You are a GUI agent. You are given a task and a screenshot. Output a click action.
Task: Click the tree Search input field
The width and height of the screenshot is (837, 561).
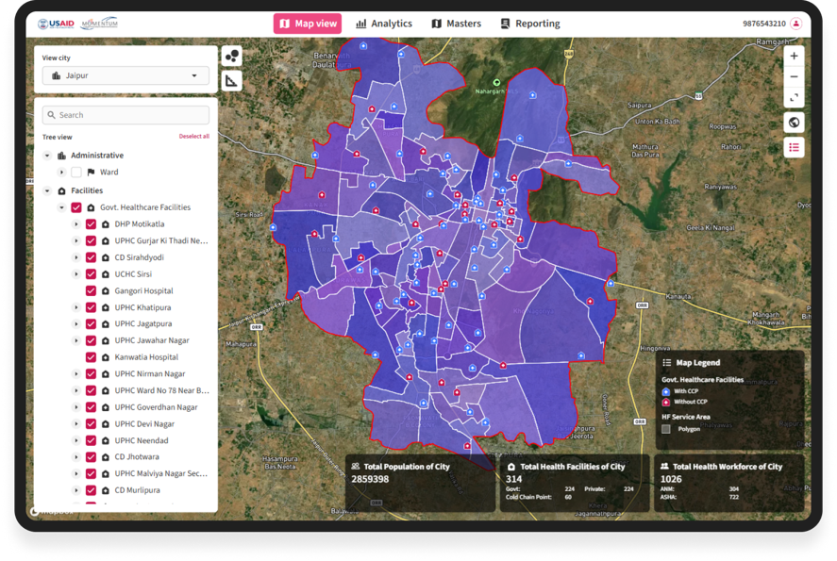[126, 115]
